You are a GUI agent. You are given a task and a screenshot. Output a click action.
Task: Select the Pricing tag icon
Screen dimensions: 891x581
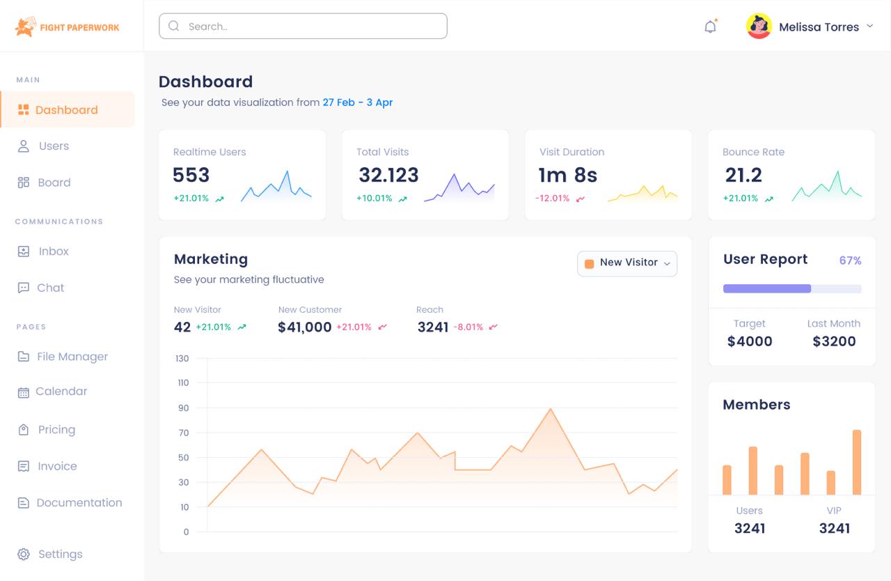(x=24, y=430)
